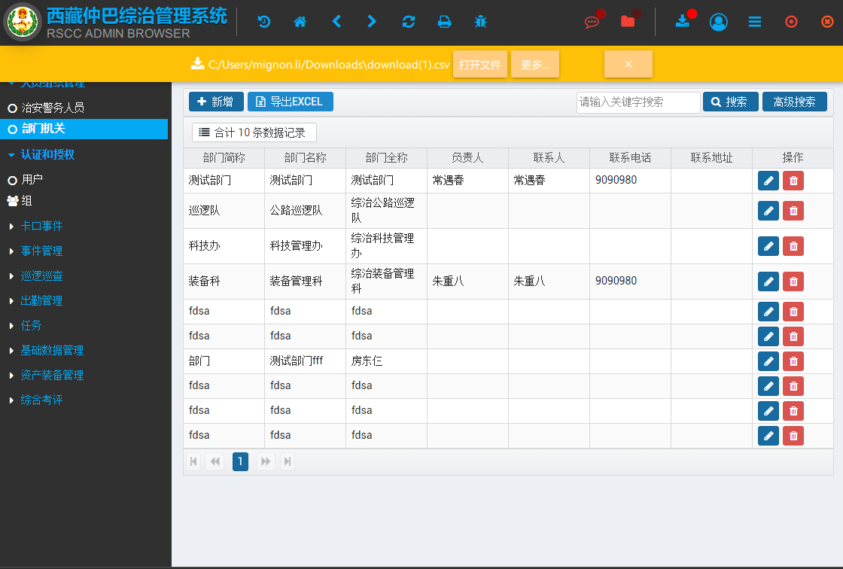Image resolution: width=843 pixels, height=569 pixels.
Task: Export data with 导出EXCEL button
Action: tap(291, 102)
